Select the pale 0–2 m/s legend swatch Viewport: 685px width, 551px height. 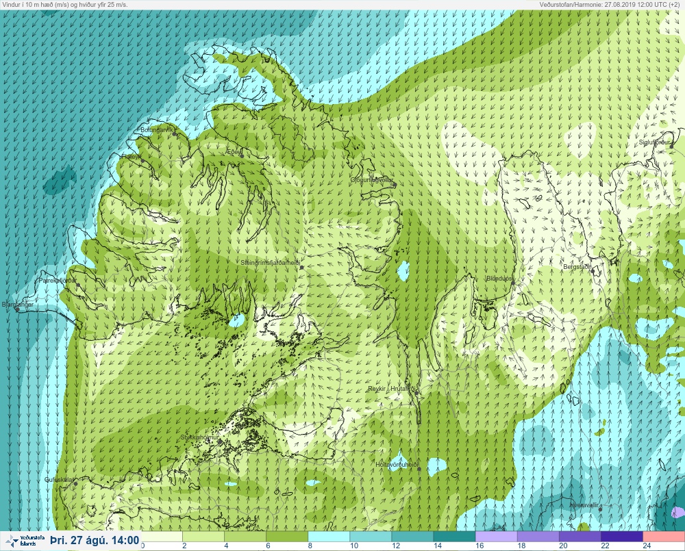(162, 536)
